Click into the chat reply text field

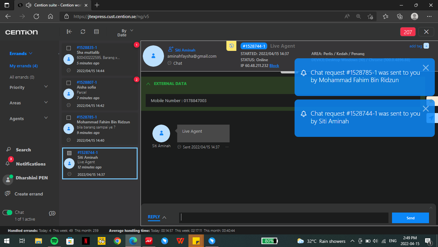coord(283,218)
